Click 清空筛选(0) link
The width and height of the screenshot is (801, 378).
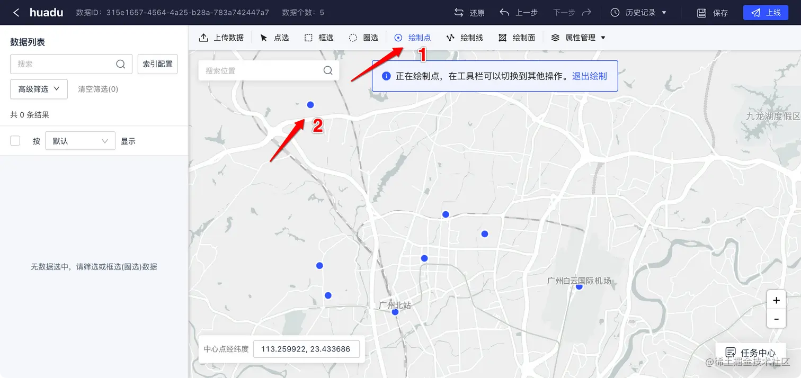tap(98, 89)
